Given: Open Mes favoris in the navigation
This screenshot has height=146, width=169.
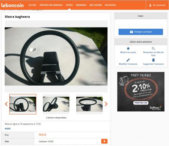Looking at the screenshot, I should pyautogui.click(x=96, y=5).
